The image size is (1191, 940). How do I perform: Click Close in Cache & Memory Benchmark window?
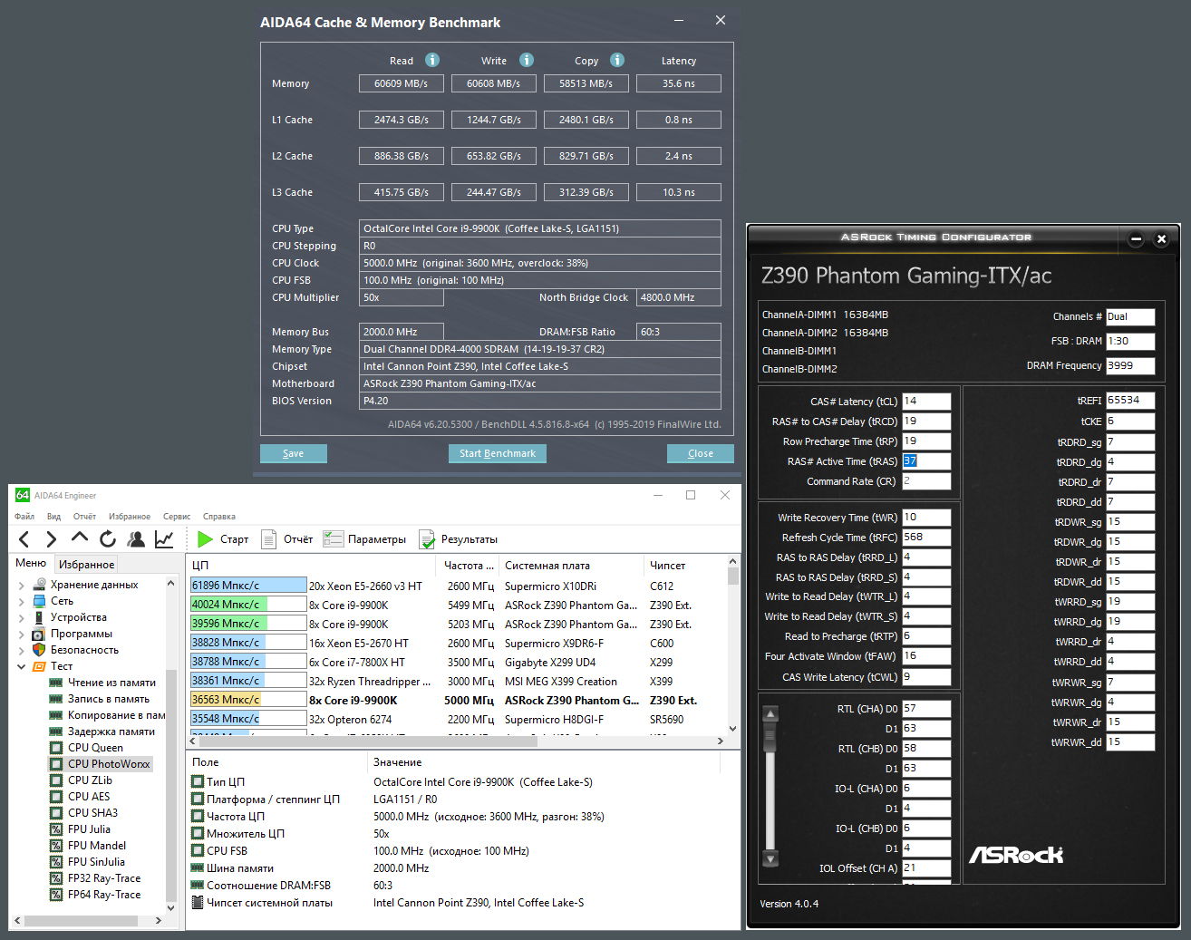pos(701,453)
